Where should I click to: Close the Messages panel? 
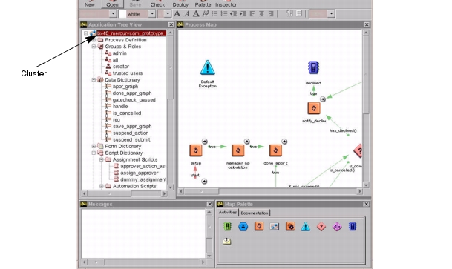coord(210,204)
